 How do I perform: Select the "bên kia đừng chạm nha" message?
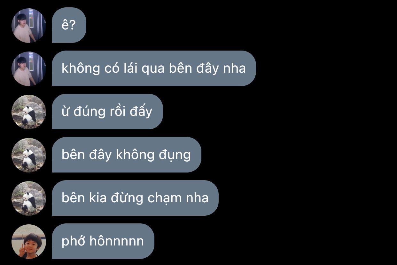click(135, 198)
